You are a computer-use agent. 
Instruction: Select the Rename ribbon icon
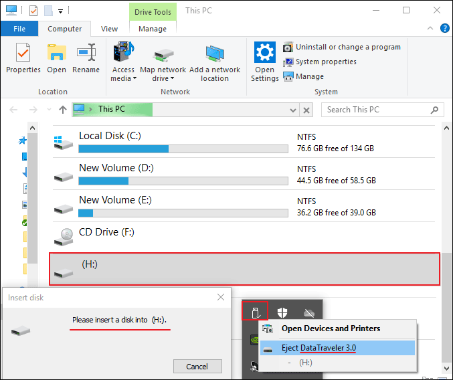pos(86,58)
